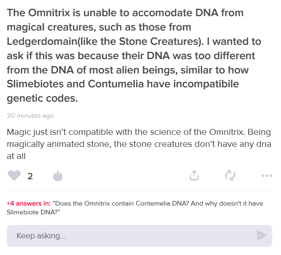Repost the answer with the circular arrows icon
The image size is (281, 255).
(x=230, y=176)
